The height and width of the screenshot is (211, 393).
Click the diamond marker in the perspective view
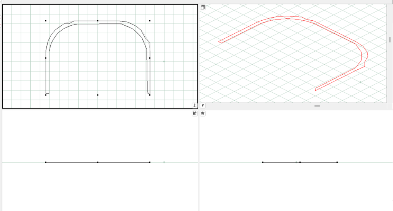[x=360, y=82]
